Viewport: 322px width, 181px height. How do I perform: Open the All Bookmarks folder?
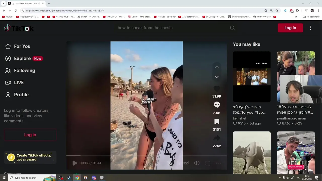[311, 17]
